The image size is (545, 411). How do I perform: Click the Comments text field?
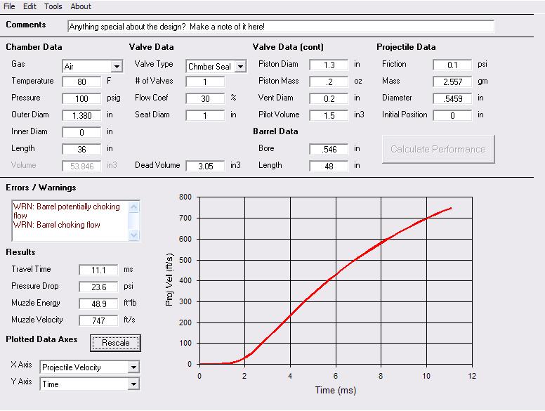[x=281, y=26]
